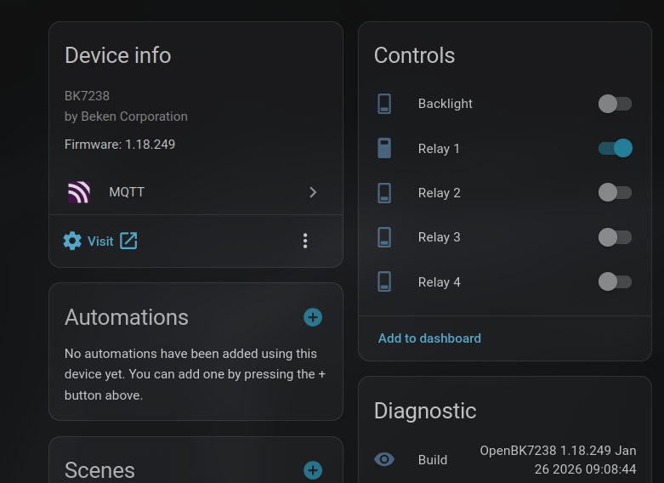Click Add to dashboard

point(429,338)
